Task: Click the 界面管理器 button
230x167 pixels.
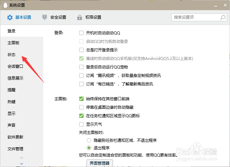Action: pos(100,163)
